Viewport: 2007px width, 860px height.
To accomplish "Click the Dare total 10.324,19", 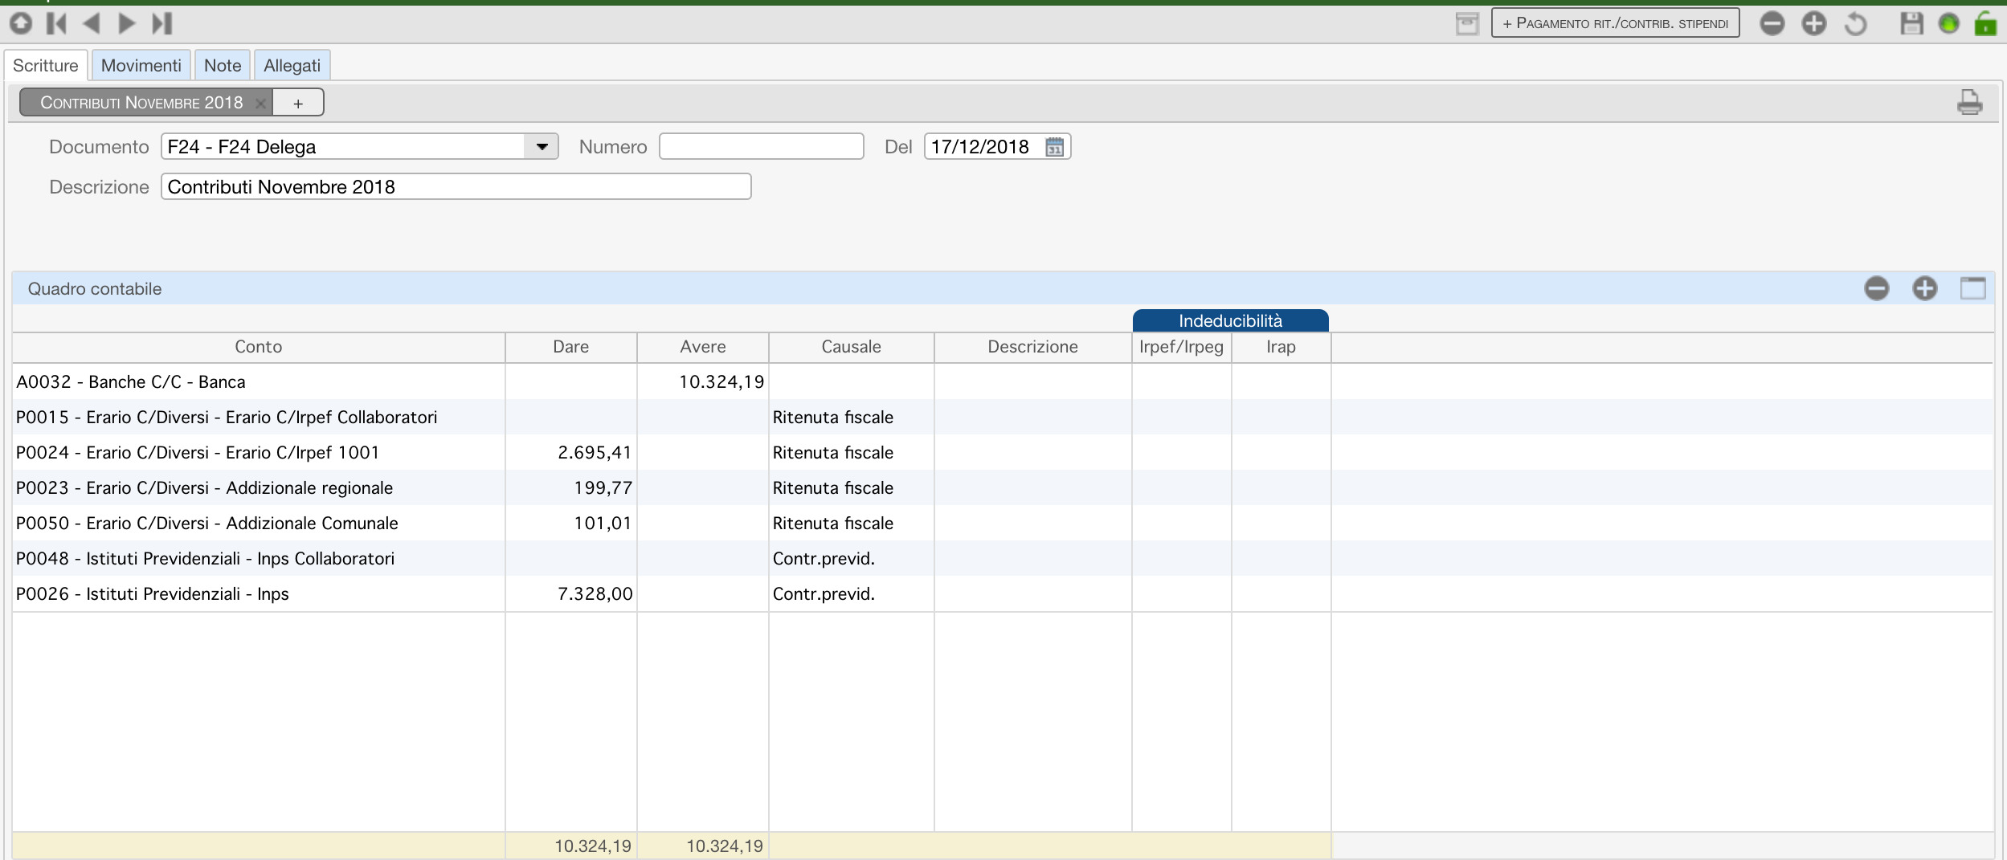I will point(593,846).
